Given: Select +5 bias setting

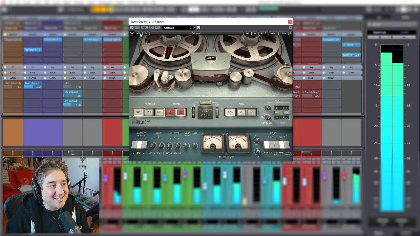Looking at the screenshot, I should 252,112.
